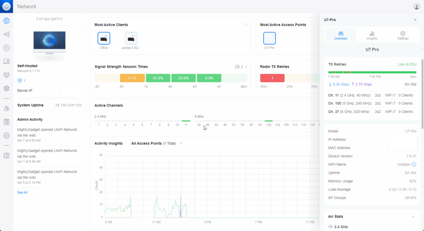Close the U7-Pro side panel

(x=415, y=20)
